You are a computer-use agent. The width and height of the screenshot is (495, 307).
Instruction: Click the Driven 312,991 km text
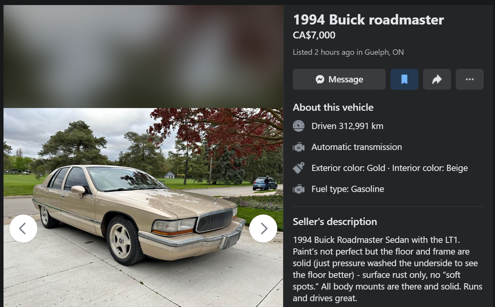(x=347, y=126)
